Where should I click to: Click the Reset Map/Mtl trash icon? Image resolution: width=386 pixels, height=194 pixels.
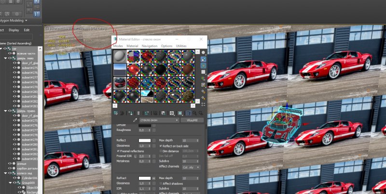pos(138,113)
